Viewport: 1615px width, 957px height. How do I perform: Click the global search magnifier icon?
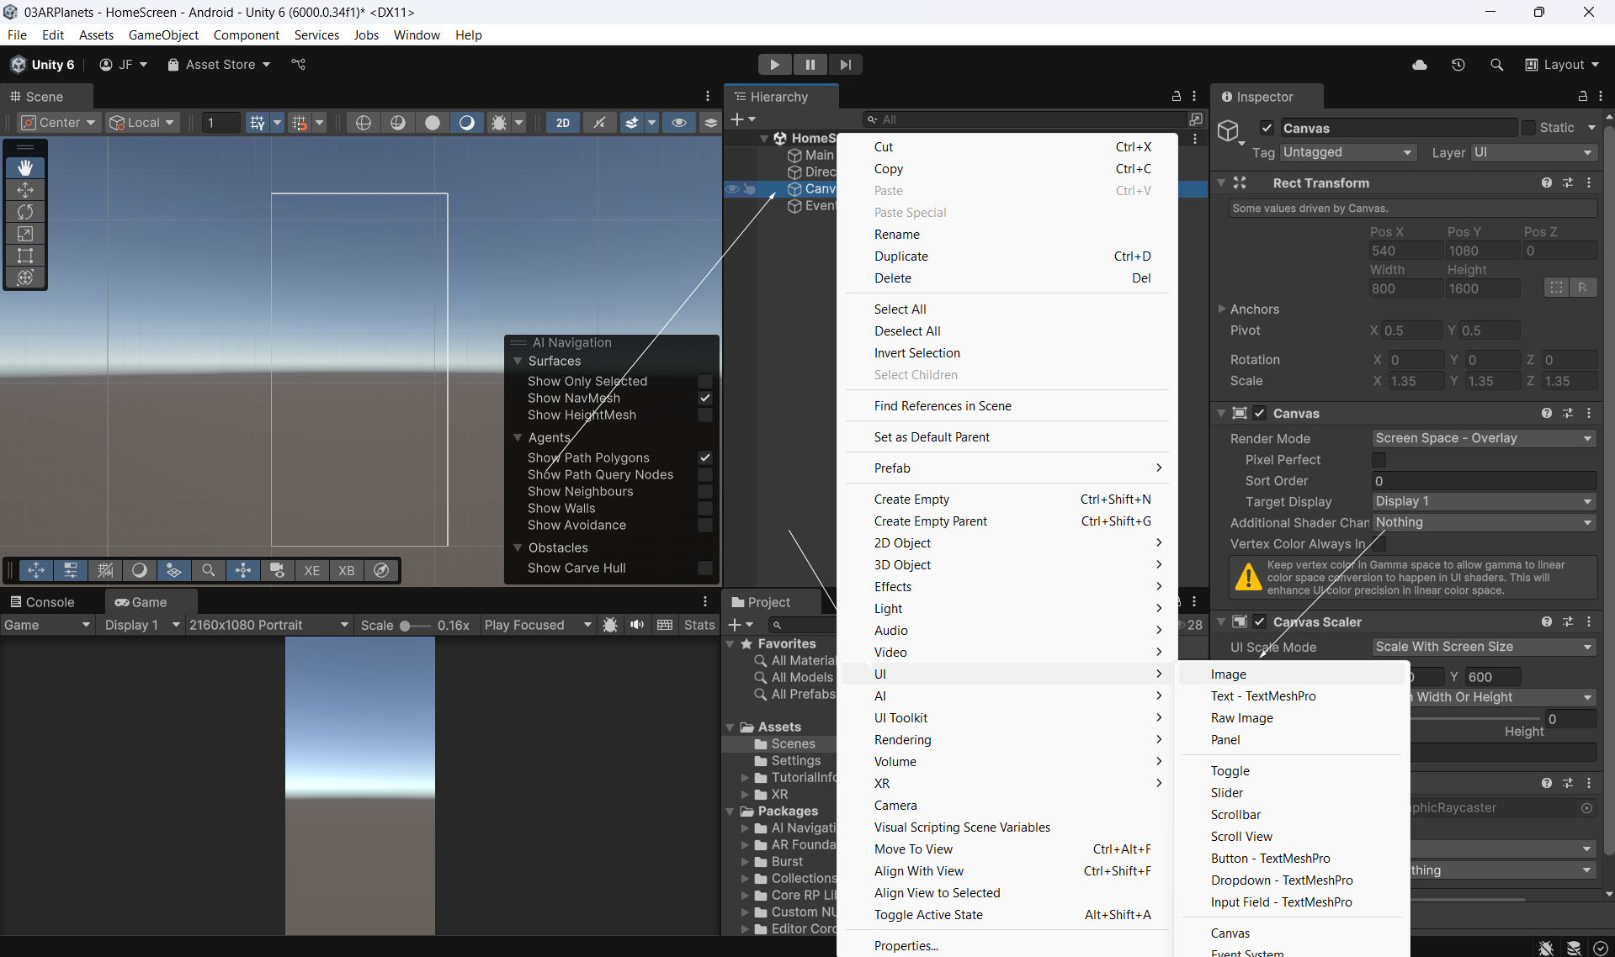pyautogui.click(x=1496, y=65)
